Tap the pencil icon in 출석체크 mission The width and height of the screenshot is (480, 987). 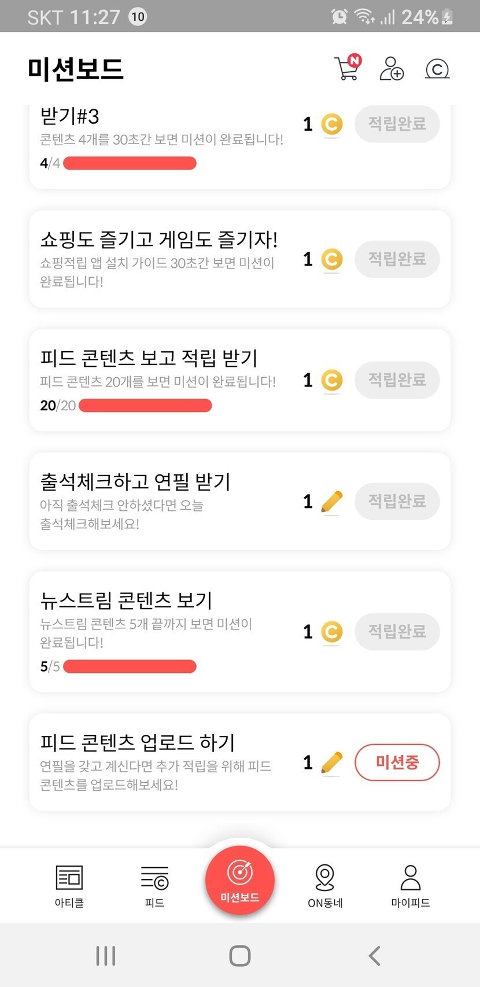331,502
